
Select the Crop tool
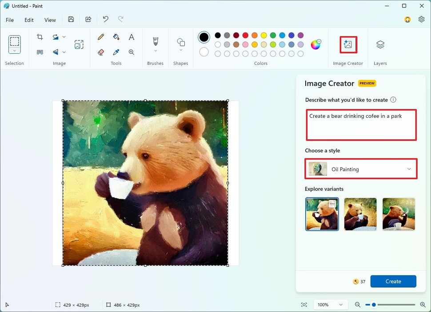coord(40,37)
